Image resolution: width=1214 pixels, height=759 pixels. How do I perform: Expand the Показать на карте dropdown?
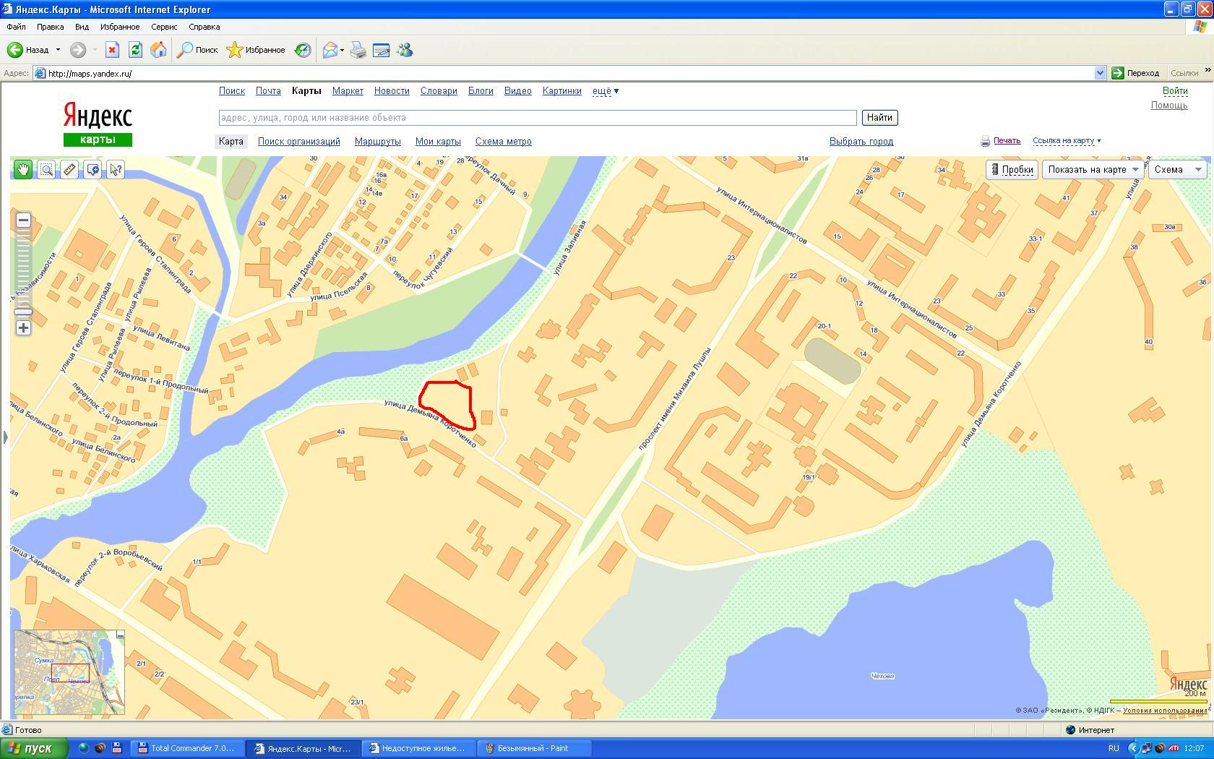[1092, 170]
